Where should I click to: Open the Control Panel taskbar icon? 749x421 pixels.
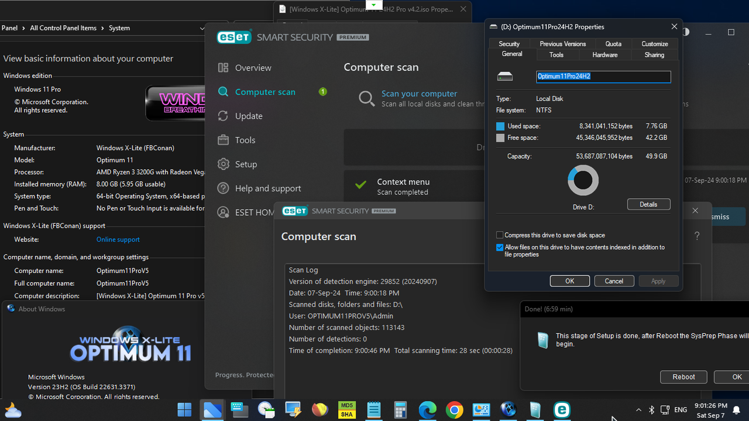coord(482,410)
